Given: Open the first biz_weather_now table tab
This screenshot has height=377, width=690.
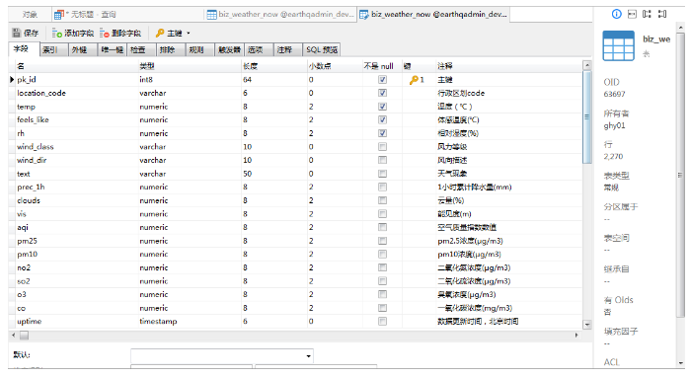Looking at the screenshot, I should point(280,15).
